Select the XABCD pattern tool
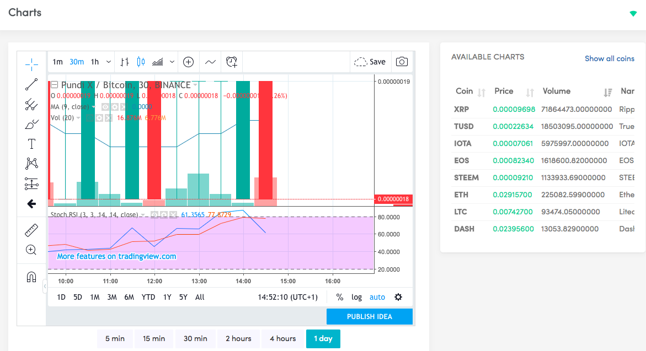The image size is (646, 351). tap(31, 164)
